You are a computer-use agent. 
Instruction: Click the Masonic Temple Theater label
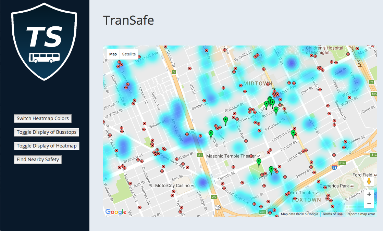[x=231, y=156]
